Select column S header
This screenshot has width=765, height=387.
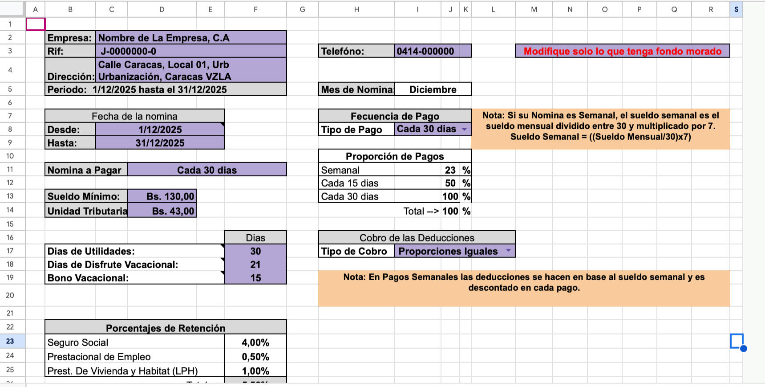click(736, 9)
